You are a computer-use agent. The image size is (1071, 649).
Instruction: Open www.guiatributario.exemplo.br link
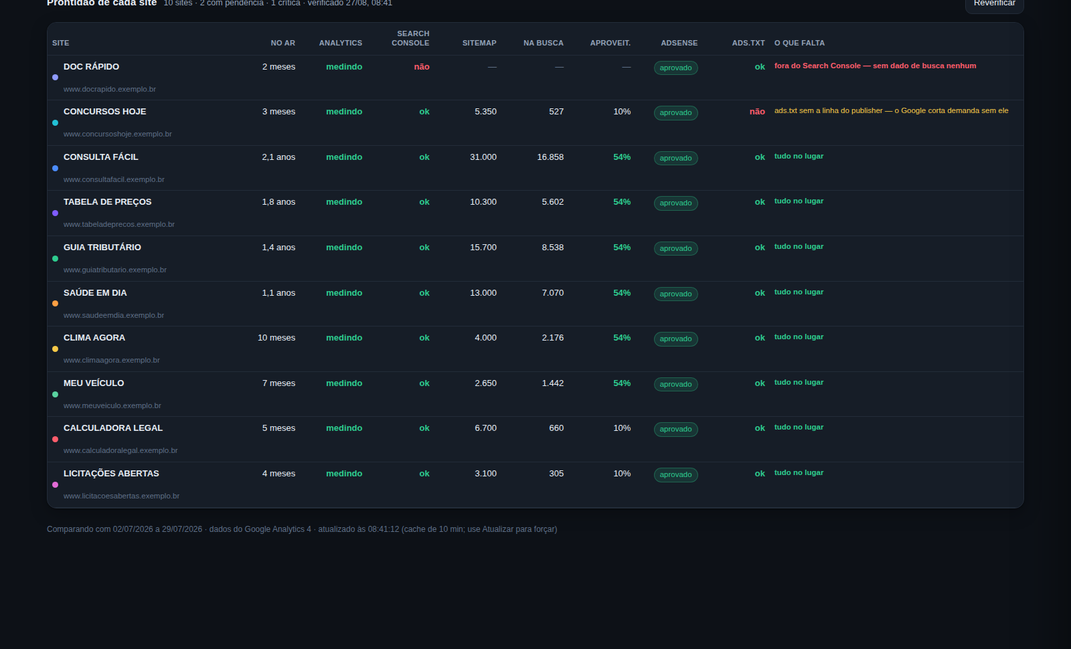click(x=115, y=270)
